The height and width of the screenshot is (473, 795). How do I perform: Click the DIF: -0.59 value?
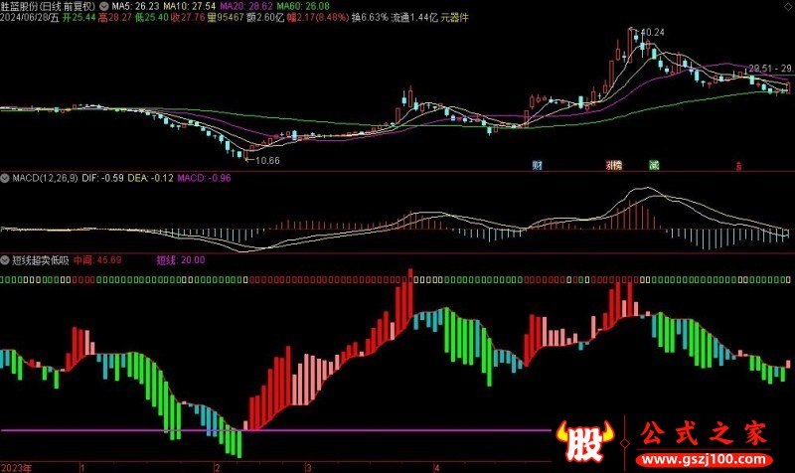coord(102,178)
